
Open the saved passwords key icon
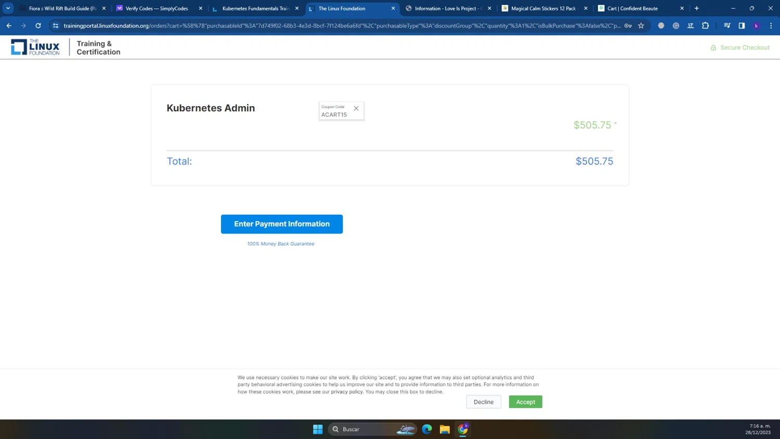tap(628, 25)
